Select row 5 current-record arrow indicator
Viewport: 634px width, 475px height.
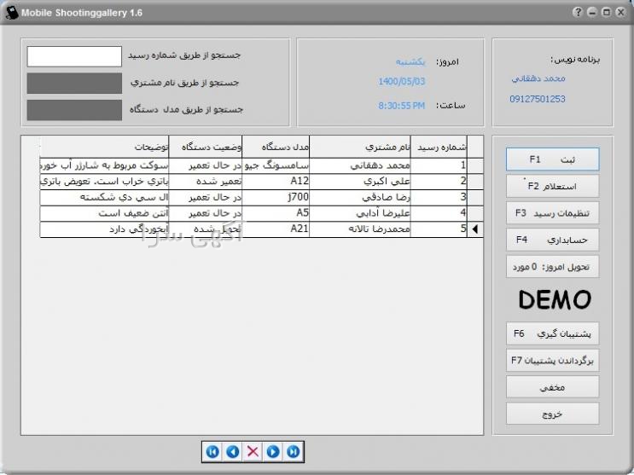click(475, 229)
